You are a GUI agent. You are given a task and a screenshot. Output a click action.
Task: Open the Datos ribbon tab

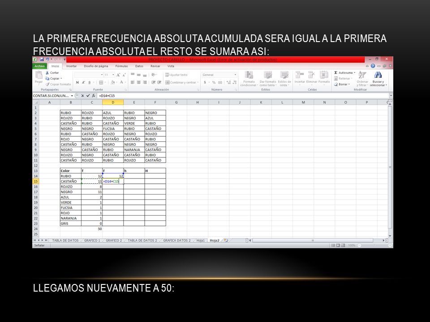coord(139,66)
